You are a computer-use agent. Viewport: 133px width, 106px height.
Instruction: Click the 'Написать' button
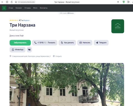pos(85,43)
